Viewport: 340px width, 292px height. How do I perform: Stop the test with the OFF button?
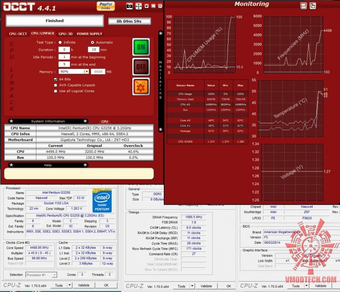[141, 67]
